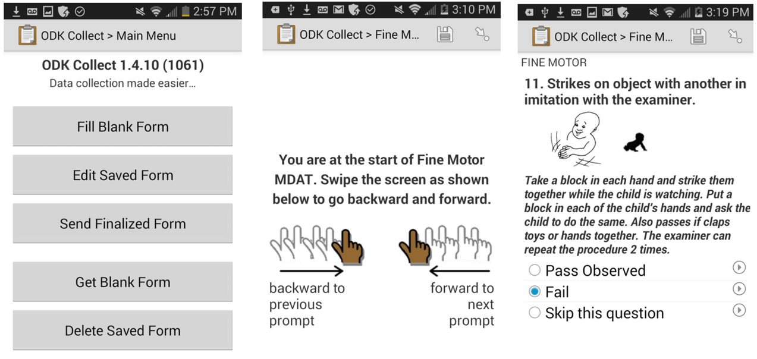Choose Get Blank Form
757x359 pixels.
(x=122, y=282)
